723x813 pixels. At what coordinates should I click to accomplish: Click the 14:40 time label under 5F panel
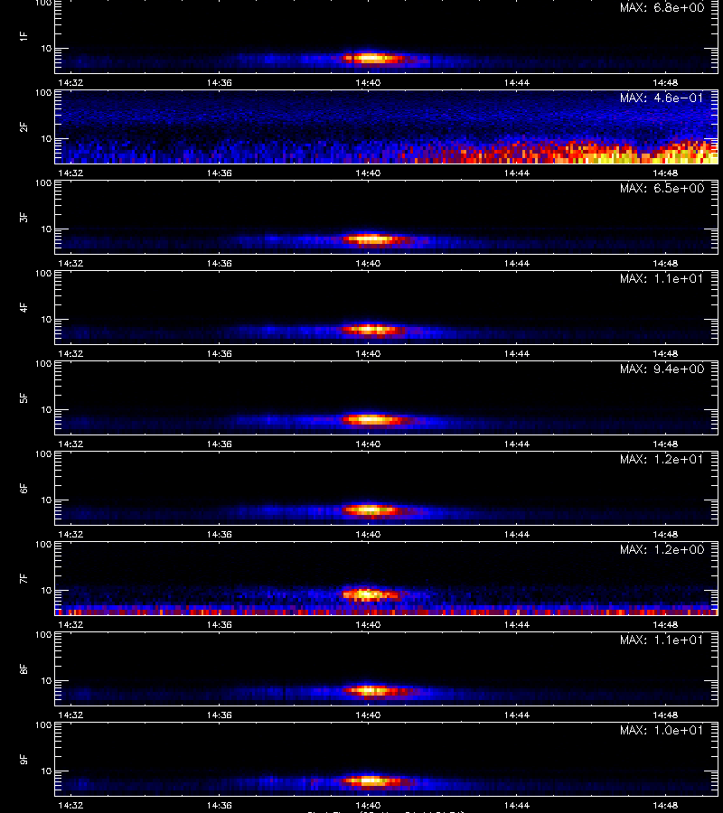pyautogui.click(x=368, y=444)
